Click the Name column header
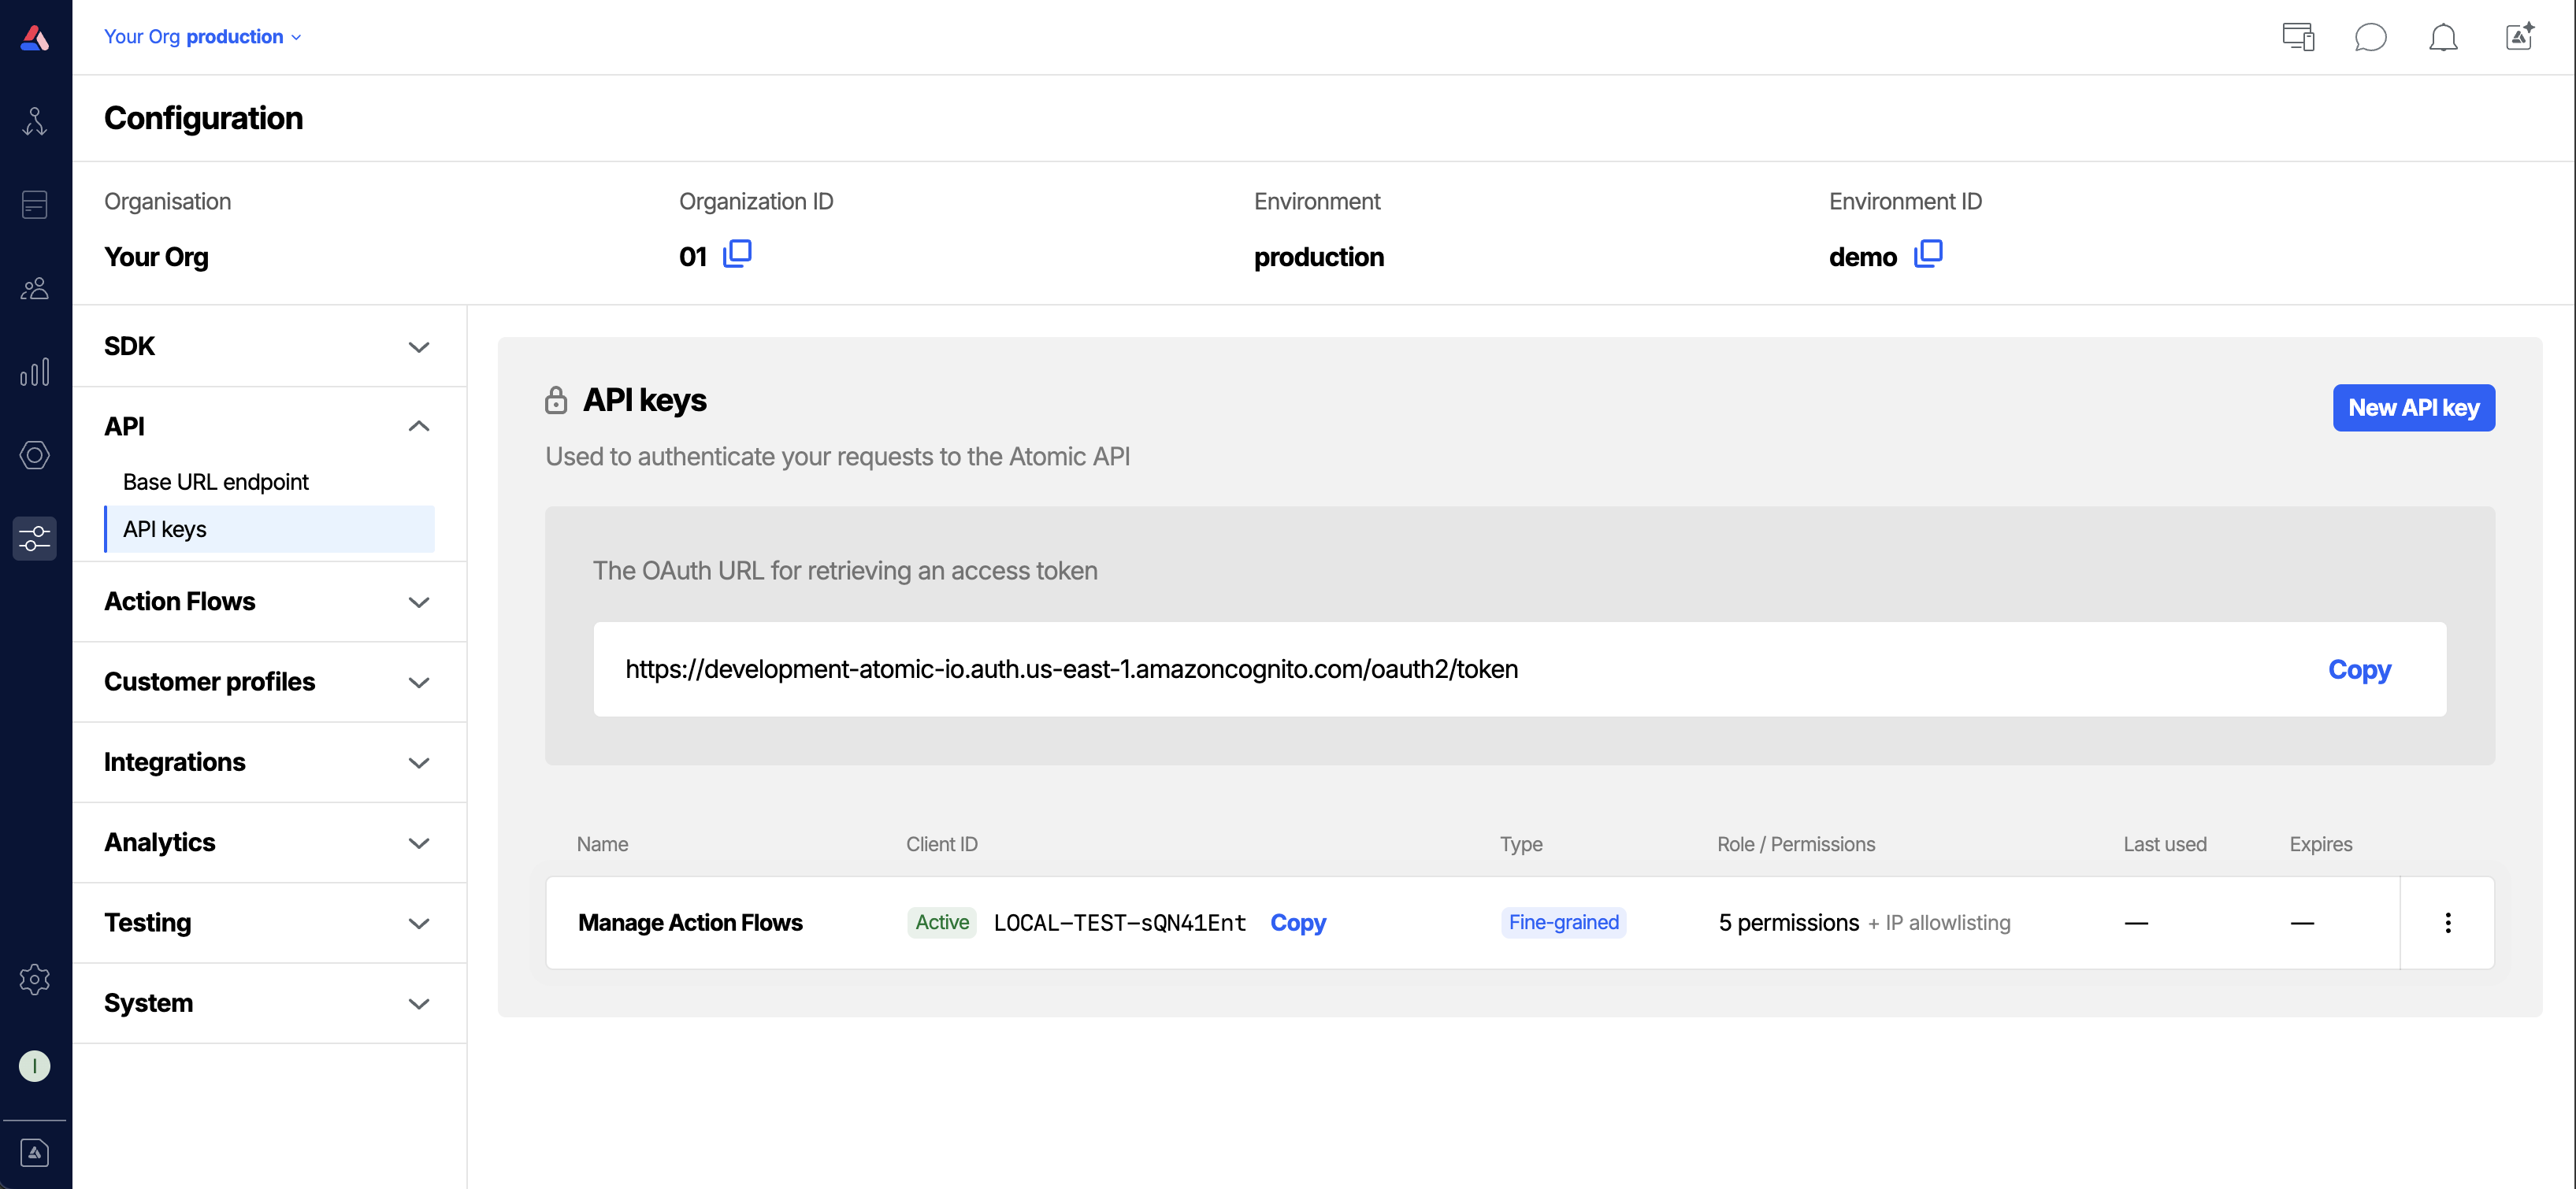 click(602, 844)
